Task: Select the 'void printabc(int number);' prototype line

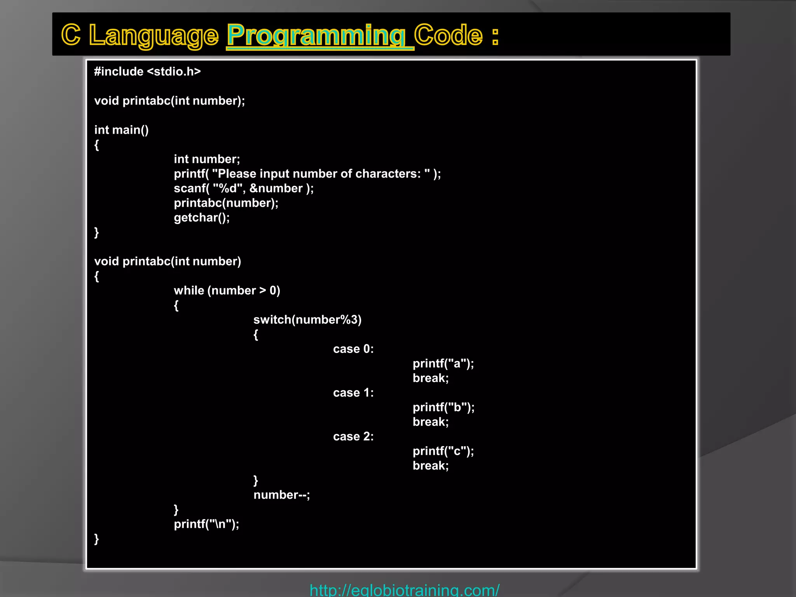Action: 169,101
